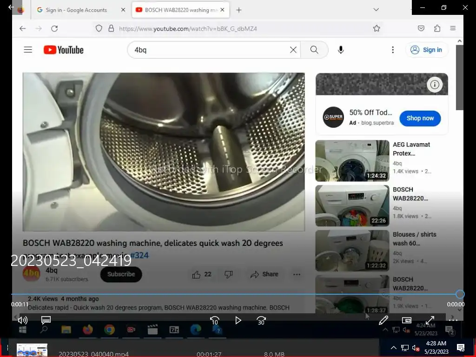Start voice search with the microphone icon
The height and width of the screenshot is (357, 476).
click(341, 50)
